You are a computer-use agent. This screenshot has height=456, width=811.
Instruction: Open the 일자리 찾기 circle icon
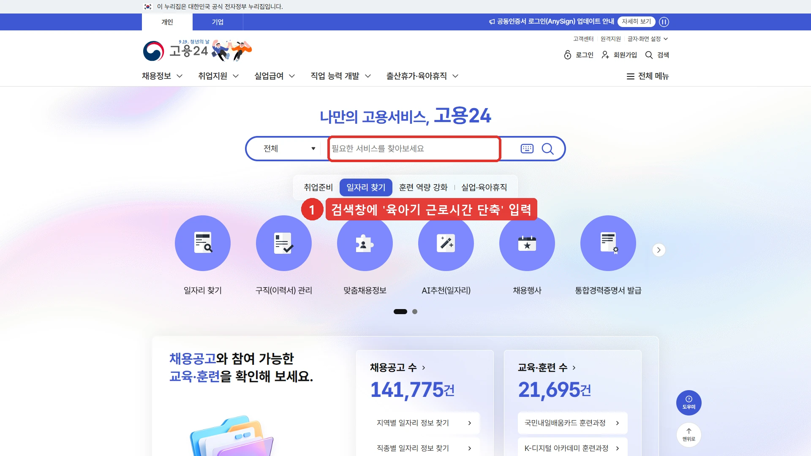point(203,243)
